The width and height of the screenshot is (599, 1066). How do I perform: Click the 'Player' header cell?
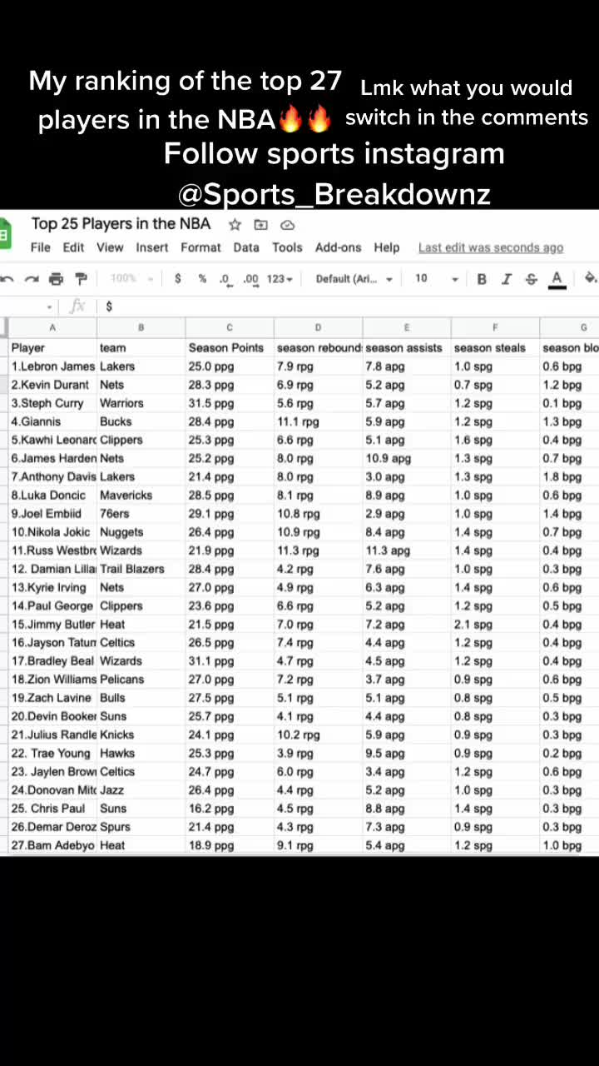[x=52, y=347]
